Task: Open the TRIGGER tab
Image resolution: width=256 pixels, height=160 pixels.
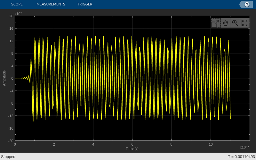Action: click(85, 4)
